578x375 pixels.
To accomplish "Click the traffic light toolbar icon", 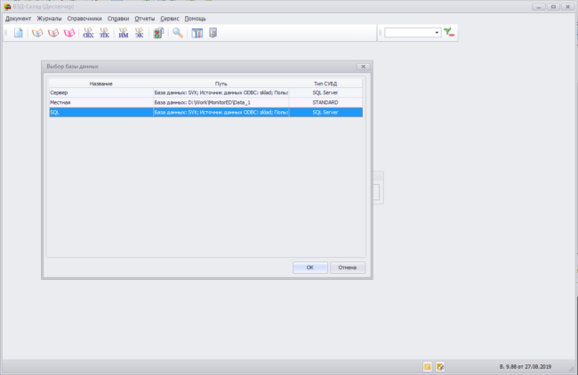I will (x=158, y=33).
